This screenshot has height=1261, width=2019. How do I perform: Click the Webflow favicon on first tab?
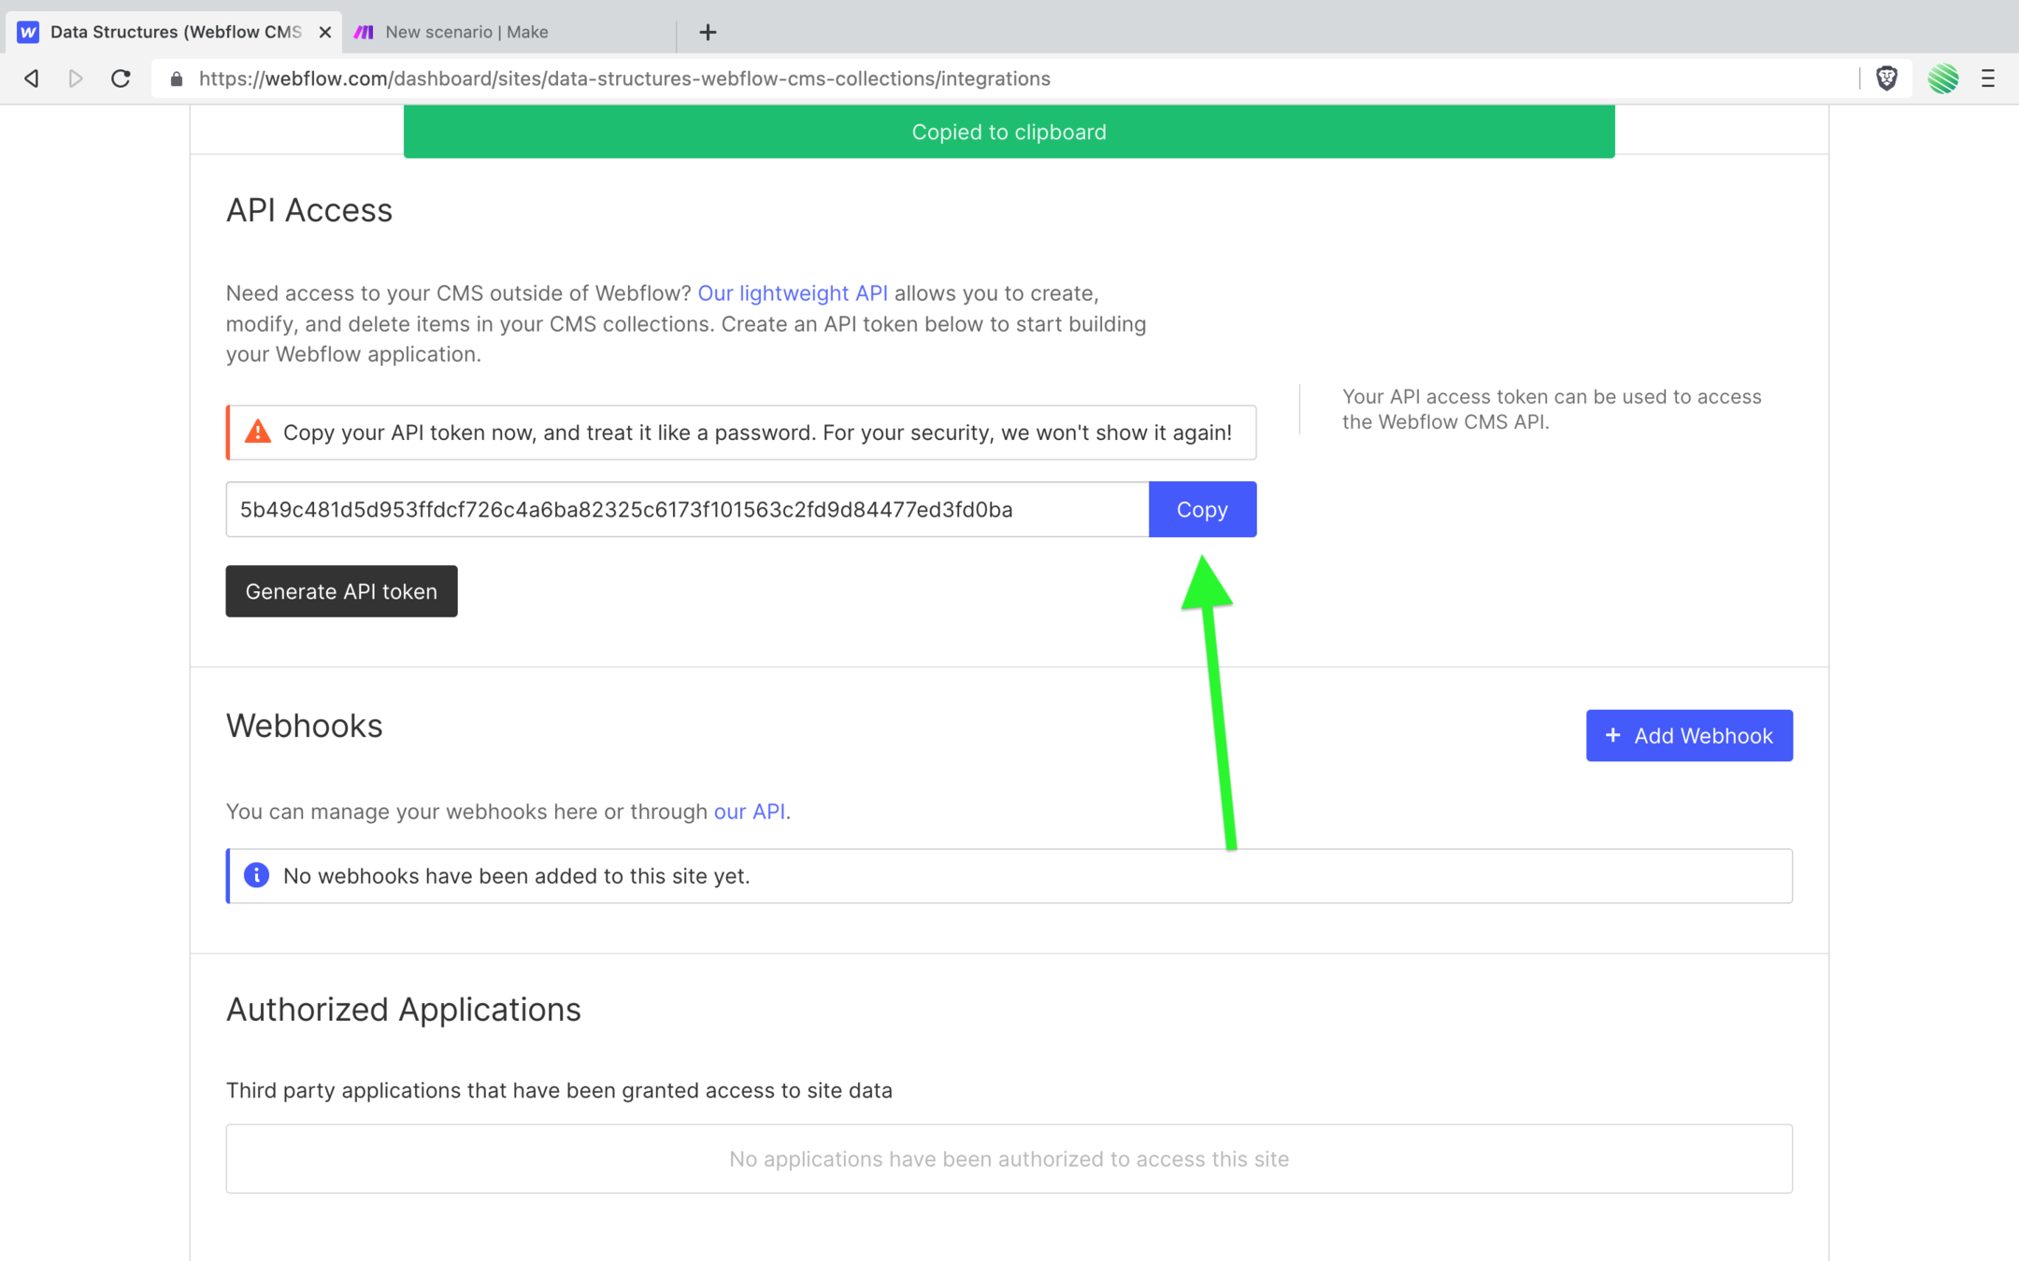click(x=28, y=32)
